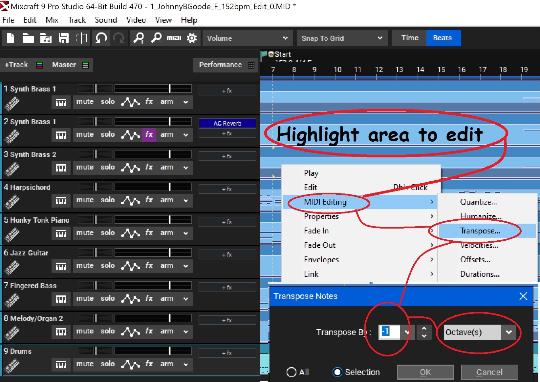Open the Track menu in menu bar
This screenshot has width=540, height=382.
[x=76, y=20]
